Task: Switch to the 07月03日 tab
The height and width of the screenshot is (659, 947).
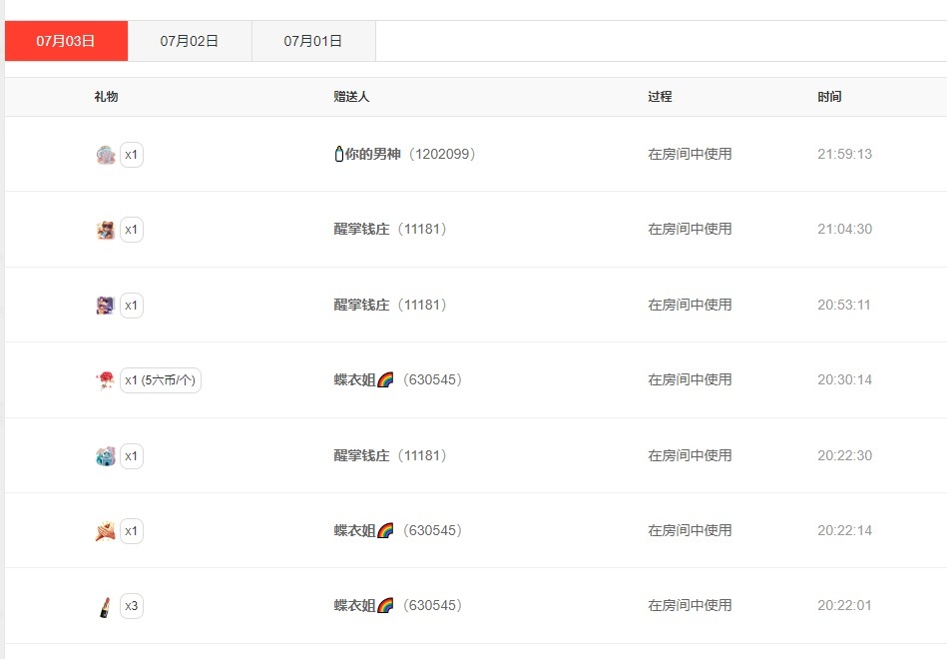Action: point(67,41)
